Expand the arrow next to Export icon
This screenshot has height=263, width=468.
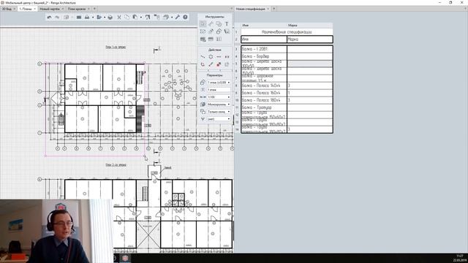click(x=105, y=18)
